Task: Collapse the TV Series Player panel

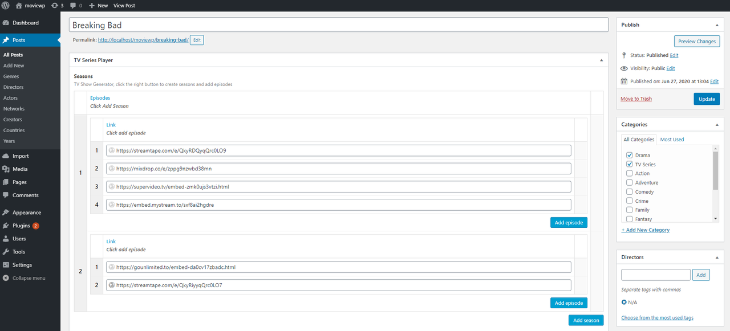Action: click(x=601, y=60)
